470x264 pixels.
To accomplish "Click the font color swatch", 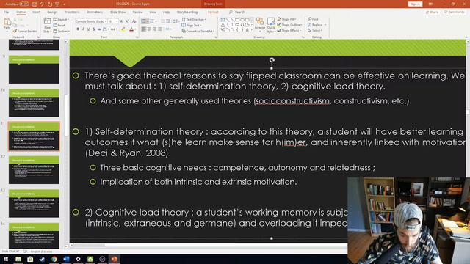I will [131, 29].
